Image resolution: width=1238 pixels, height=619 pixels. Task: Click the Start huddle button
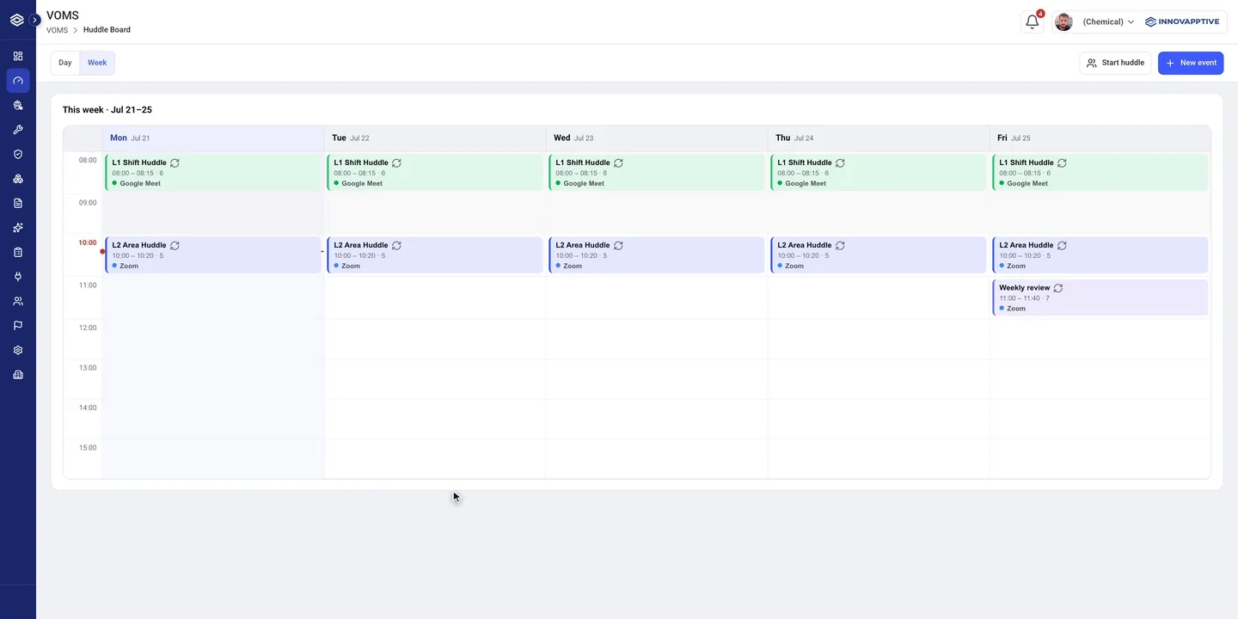(x=1115, y=63)
